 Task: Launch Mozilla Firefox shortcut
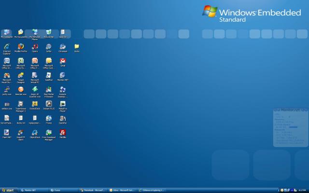tap(21, 48)
